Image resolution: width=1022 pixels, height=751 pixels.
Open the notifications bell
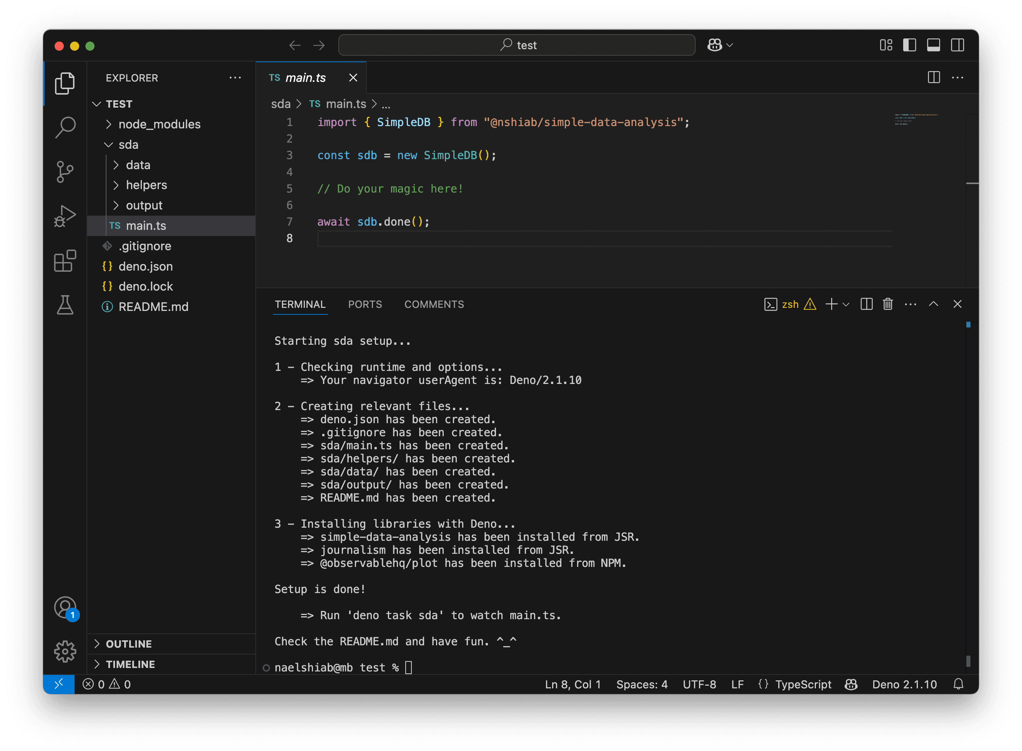pyautogui.click(x=958, y=684)
